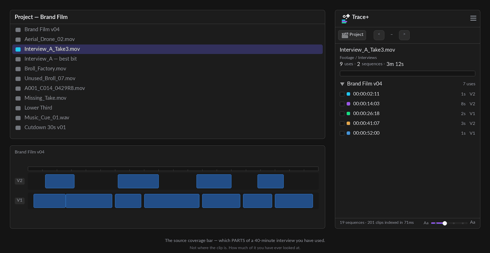Select the first clip on the V2 track

tap(60, 181)
